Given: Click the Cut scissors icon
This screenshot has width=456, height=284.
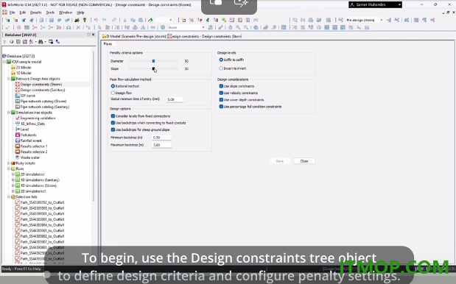Looking at the screenshot, I should pyautogui.click(x=124, y=20).
